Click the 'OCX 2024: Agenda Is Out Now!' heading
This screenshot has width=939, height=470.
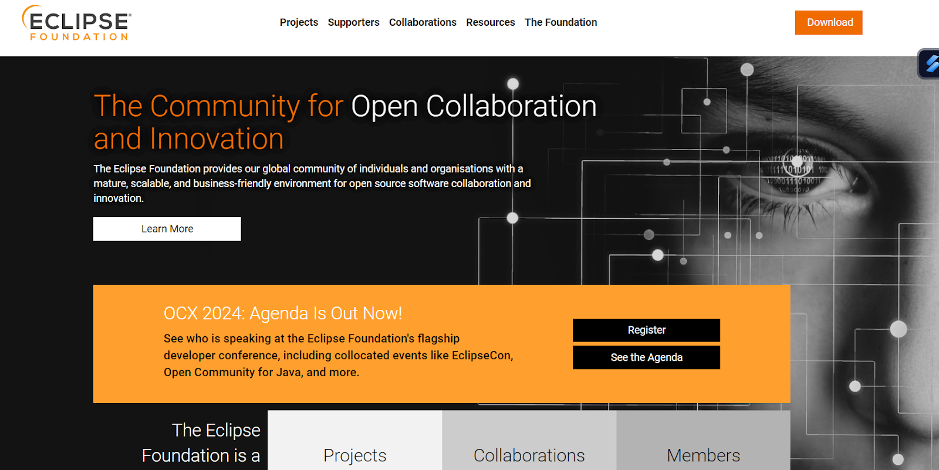click(283, 313)
